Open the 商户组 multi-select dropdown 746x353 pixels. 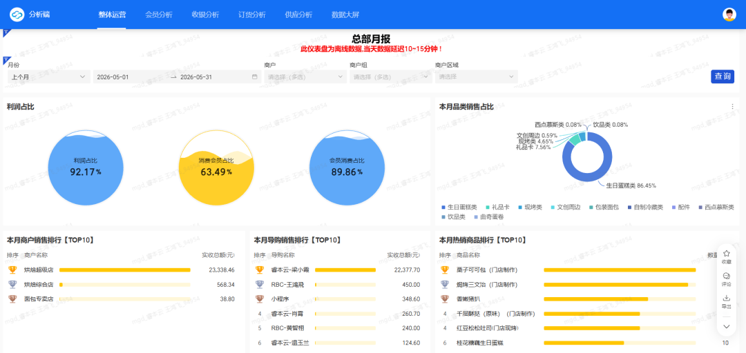tap(390, 77)
